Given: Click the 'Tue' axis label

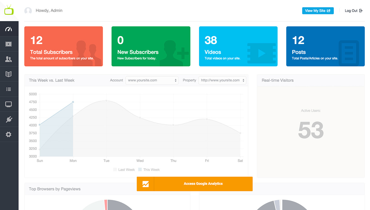Looking at the screenshot, I should coord(107,161).
